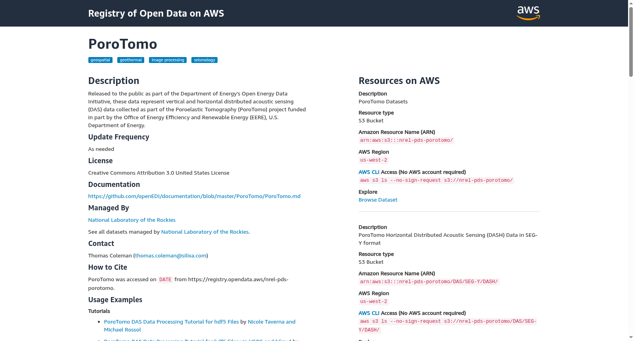Open the PoroTomo DAS Tutorial for hdf5 Files link
Viewport: 634px width, 341px height.
click(172, 322)
